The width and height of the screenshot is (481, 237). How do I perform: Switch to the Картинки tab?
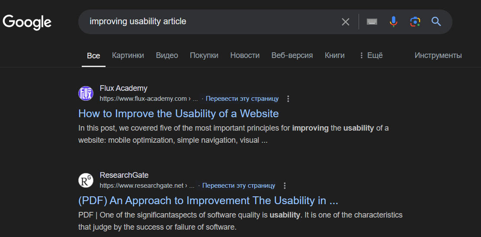coord(128,55)
